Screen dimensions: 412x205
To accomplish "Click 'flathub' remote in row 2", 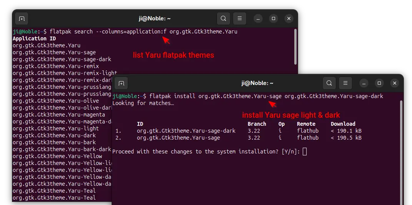I will (308, 138).
